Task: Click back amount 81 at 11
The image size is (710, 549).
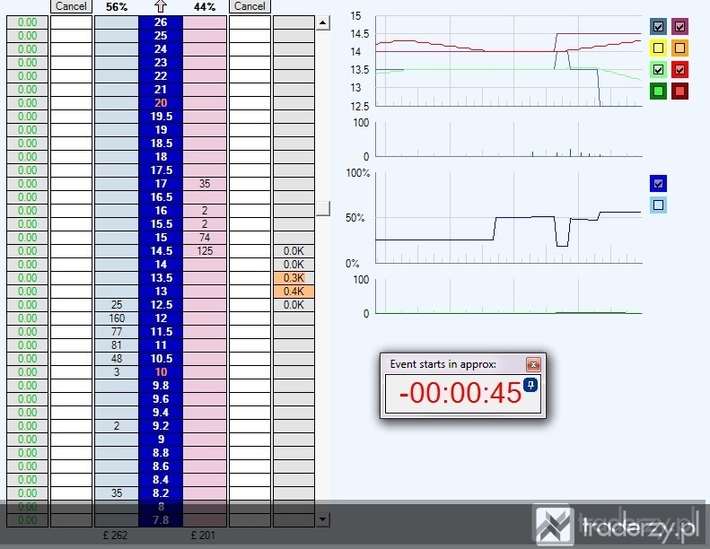Action: 117,344
